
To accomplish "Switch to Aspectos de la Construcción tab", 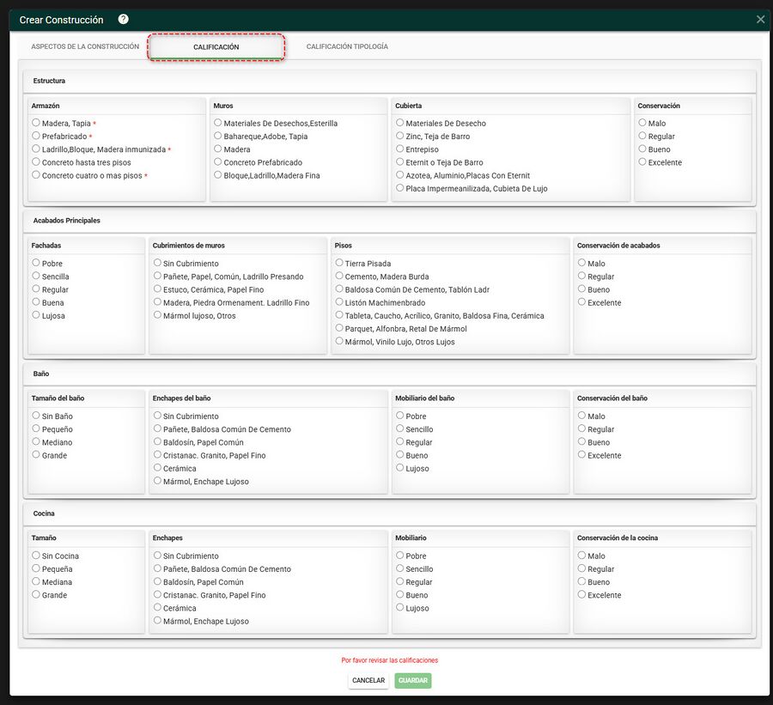I will [x=85, y=46].
